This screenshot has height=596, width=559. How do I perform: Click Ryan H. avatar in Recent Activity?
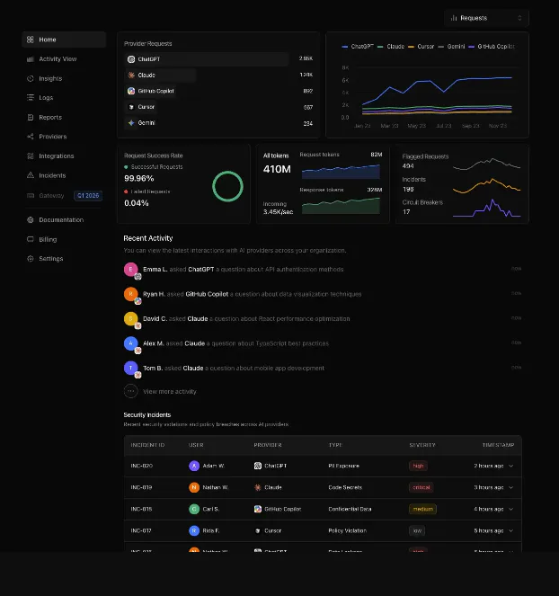(130, 294)
